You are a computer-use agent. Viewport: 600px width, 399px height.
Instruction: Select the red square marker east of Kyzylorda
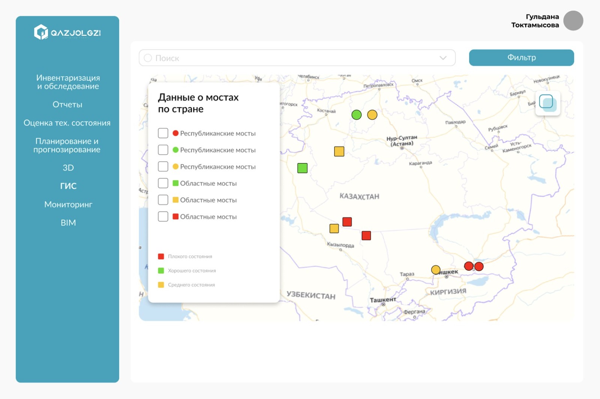366,235
